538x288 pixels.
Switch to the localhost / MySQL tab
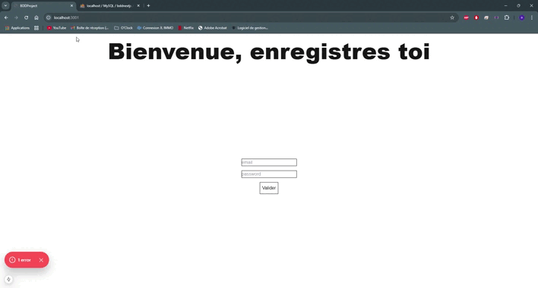point(109,6)
